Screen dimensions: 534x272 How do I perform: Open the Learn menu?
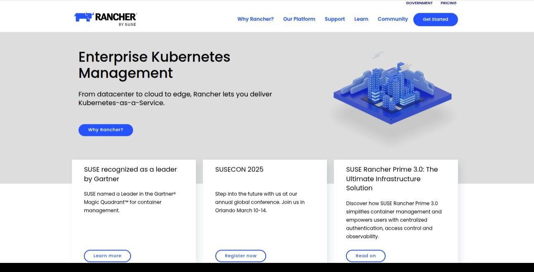361,19
